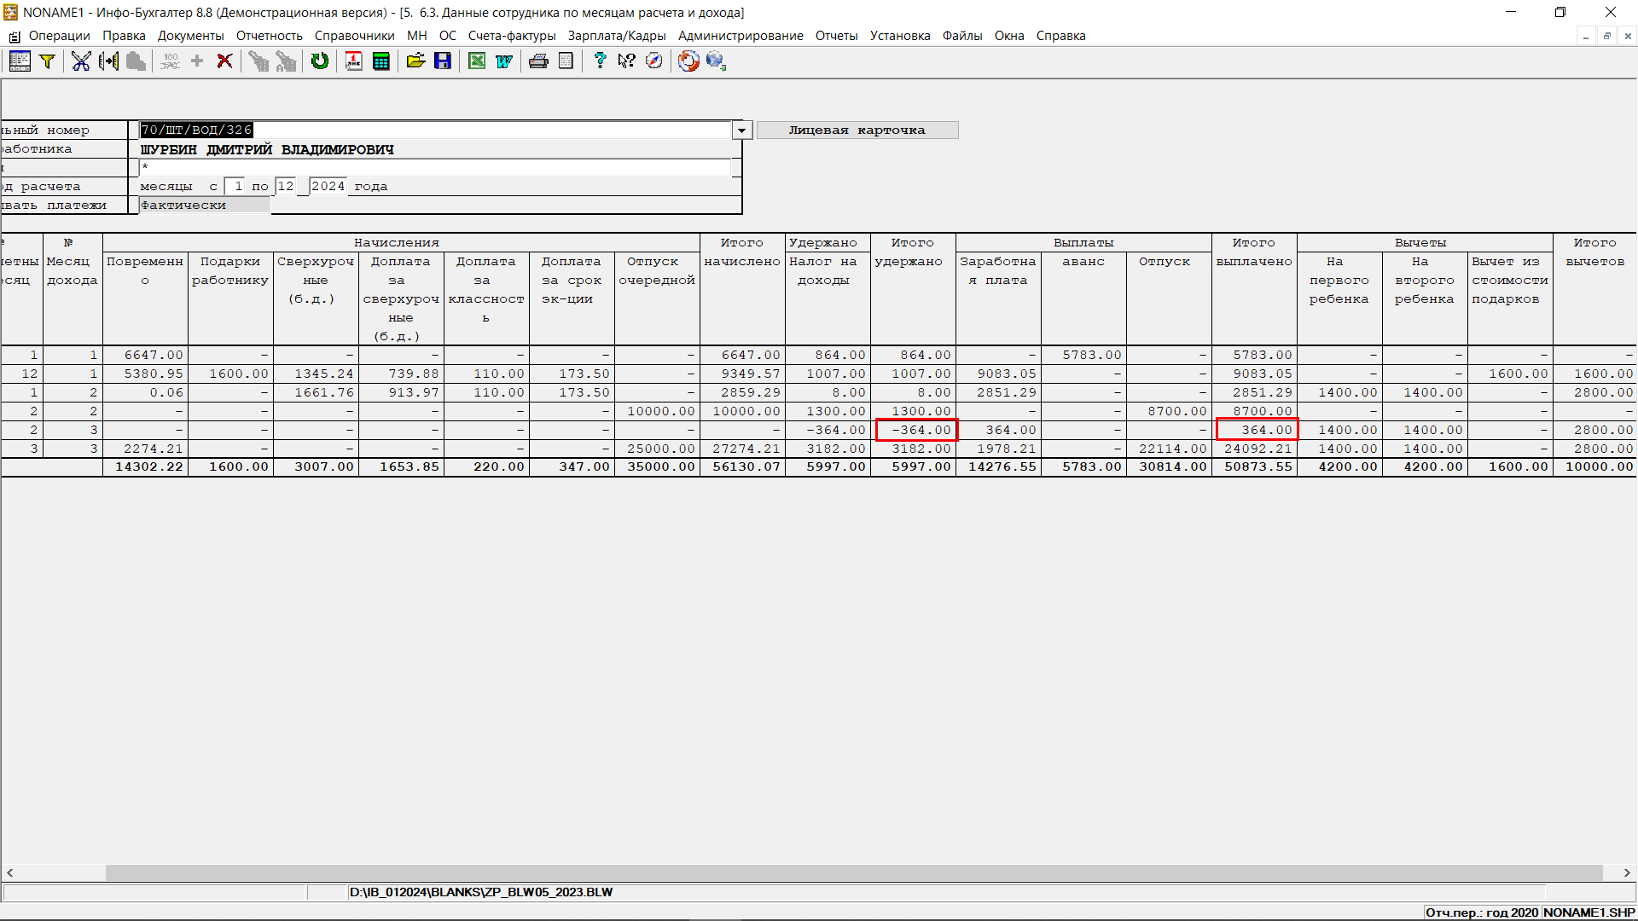Click the copy icon with arrow
The width and height of the screenshot is (1638, 921).
108,61
